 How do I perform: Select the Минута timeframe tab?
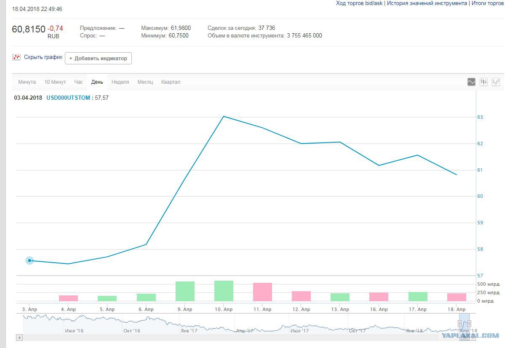(27, 82)
